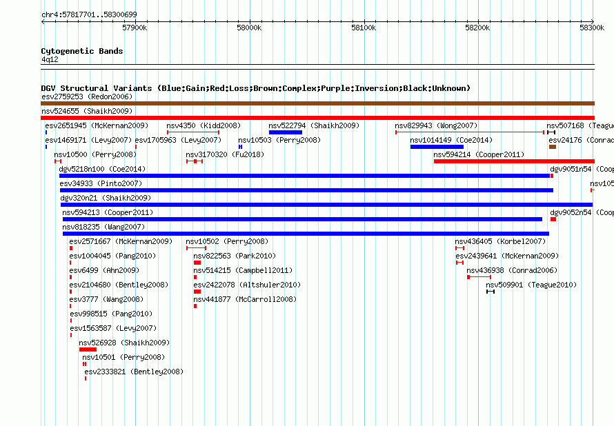Screen dimensions: 614x426
Task: Click esv2651945 (McKernan2009) label
Action: point(97,125)
